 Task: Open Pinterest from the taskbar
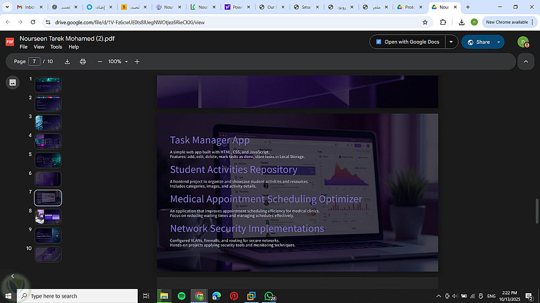[234, 296]
